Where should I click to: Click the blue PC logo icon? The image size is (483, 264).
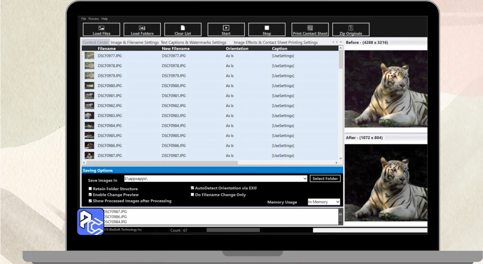click(91, 222)
